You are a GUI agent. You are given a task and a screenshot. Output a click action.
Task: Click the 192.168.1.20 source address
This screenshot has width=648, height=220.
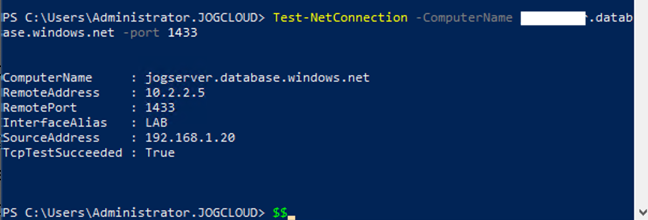click(190, 138)
